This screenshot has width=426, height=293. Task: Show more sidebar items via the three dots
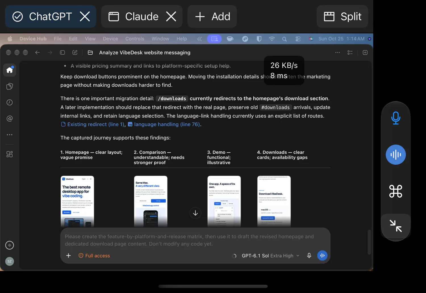tap(10, 135)
